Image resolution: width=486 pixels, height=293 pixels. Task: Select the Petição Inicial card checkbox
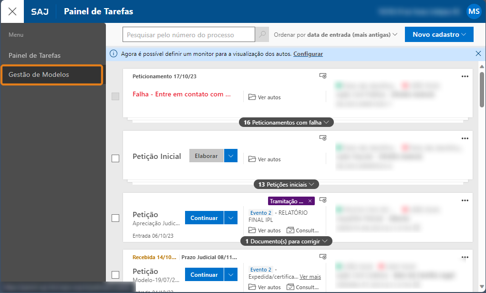click(115, 158)
